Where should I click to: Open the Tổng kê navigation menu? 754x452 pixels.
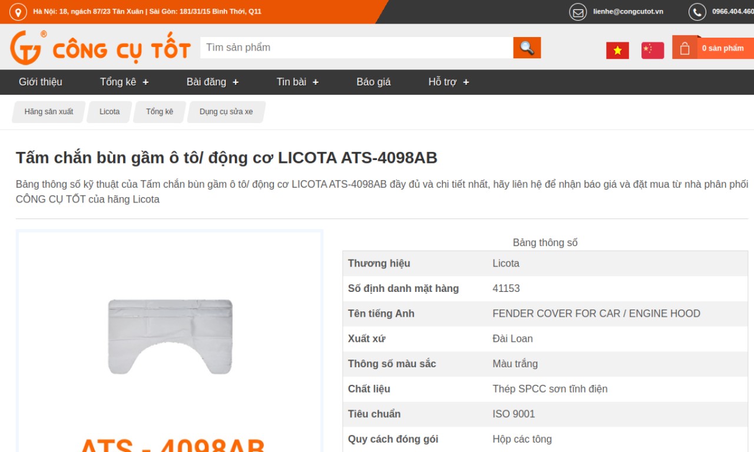click(118, 82)
